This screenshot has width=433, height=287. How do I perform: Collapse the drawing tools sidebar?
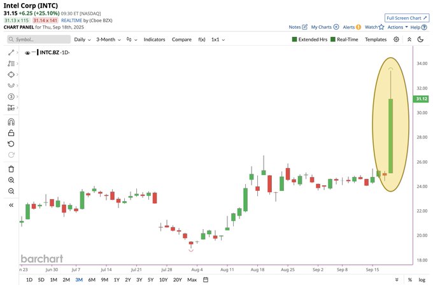[11, 205]
